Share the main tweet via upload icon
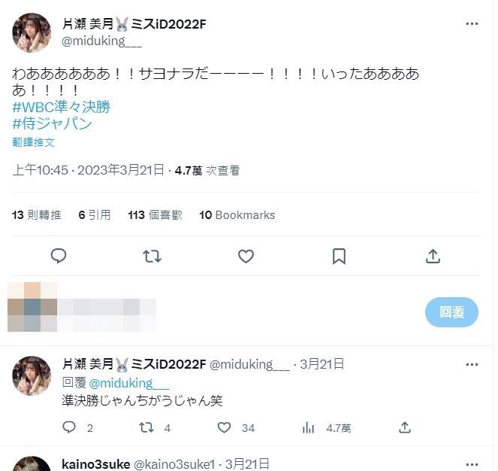498x471 pixels. pyautogui.click(x=433, y=256)
